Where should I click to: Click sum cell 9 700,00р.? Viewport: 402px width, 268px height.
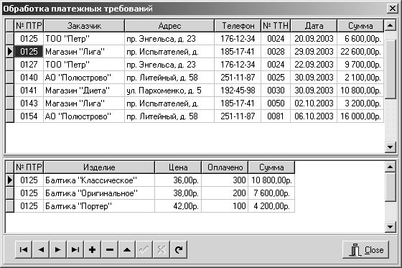click(x=360, y=65)
